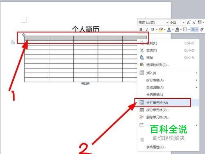The width and height of the screenshot is (205, 154).
Task: Expand the underline style dropdown arrow
Action: click(157, 29)
